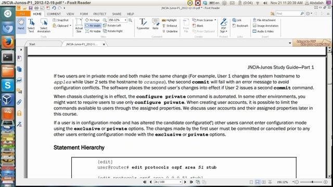Image resolution: width=333 pixels, height=187 pixels.
Task: Save the document from quick access toolbar
Action: click(x=30, y=8)
